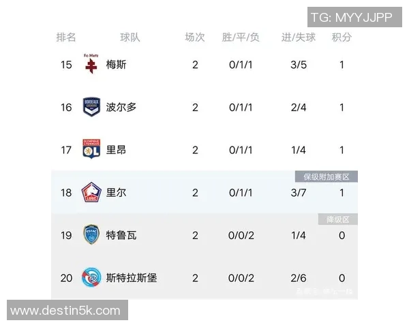Image resolution: width=409 pixels, height=327 pixels.
Task: Click the Lille LOSC club crest
Action: pyautogui.click(x=91, y=192)
